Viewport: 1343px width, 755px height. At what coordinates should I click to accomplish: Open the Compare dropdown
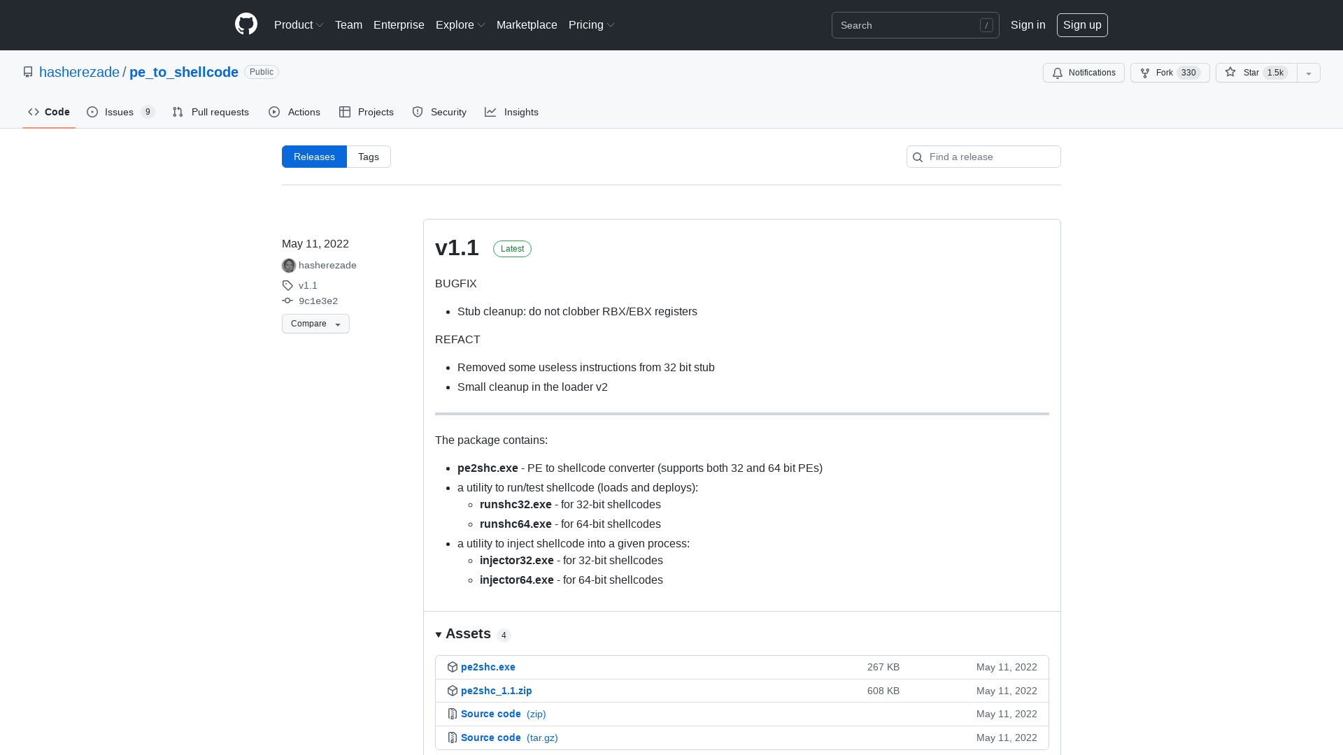[315, 324]
